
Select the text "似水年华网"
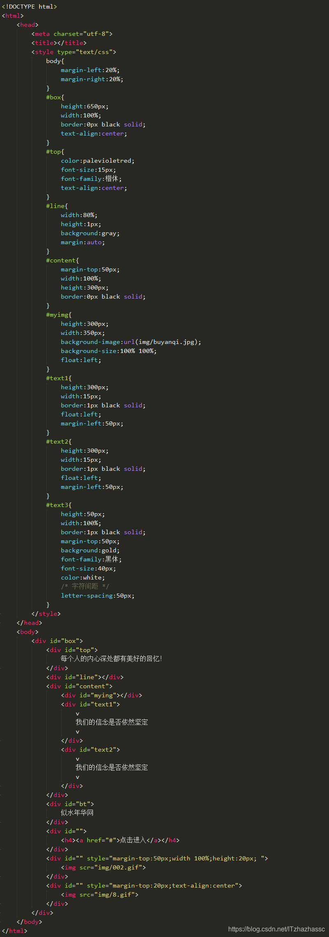click(77, 813)
